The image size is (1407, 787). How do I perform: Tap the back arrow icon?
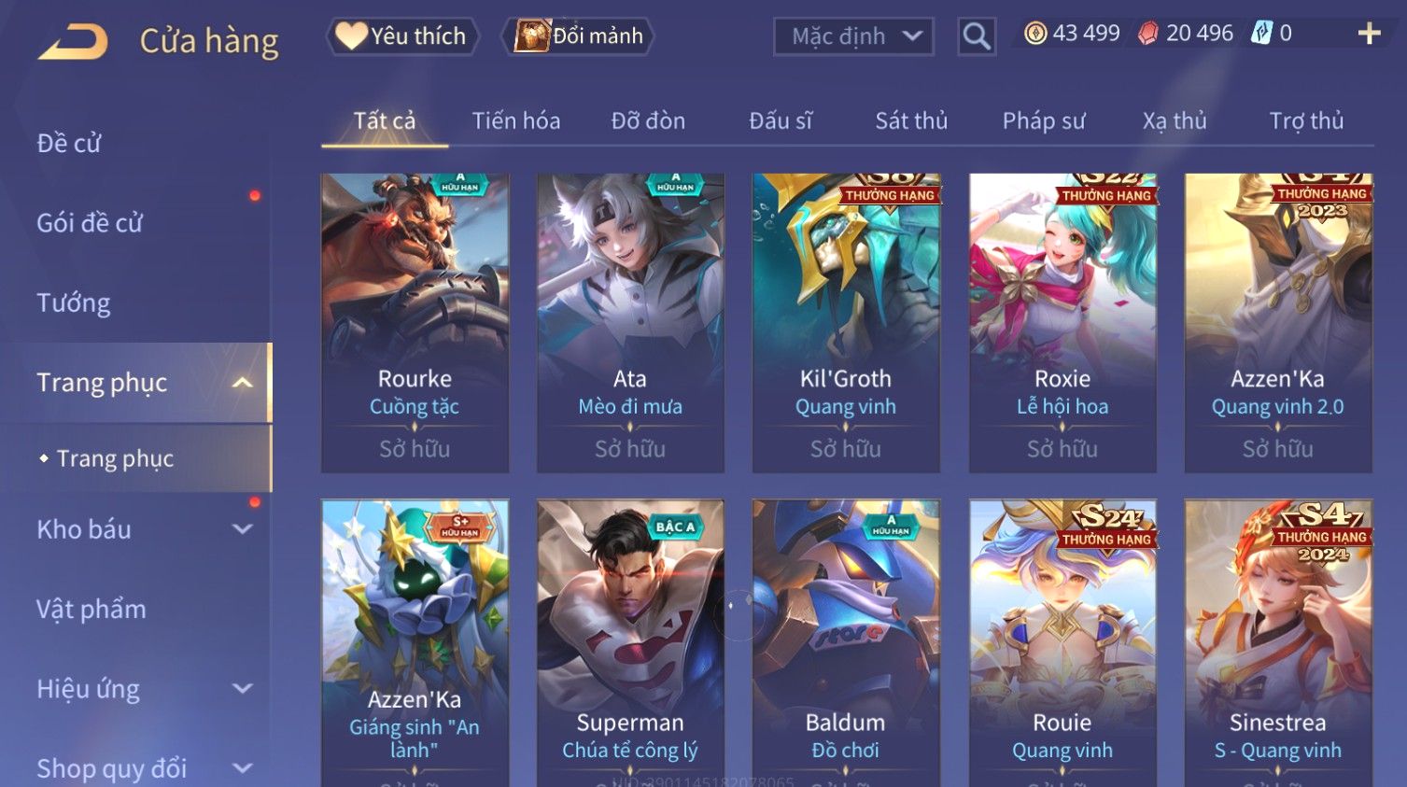click(x=73, y=42)
